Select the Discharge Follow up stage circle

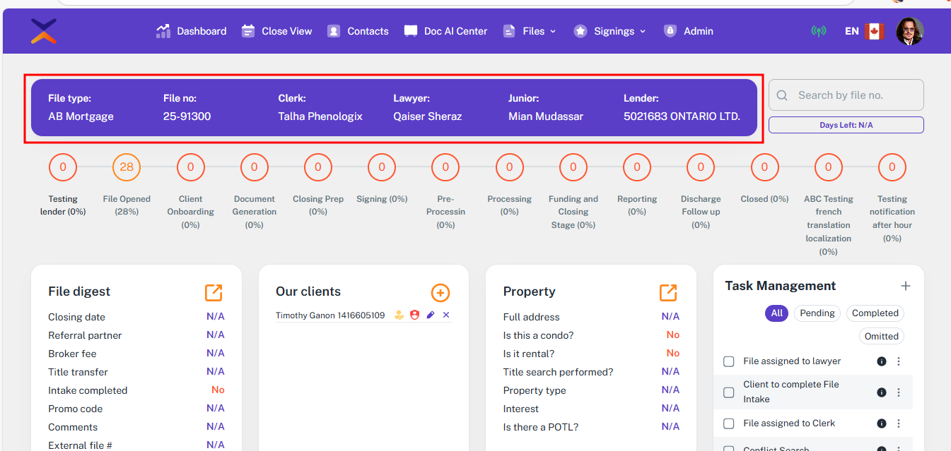pos(701,167)
